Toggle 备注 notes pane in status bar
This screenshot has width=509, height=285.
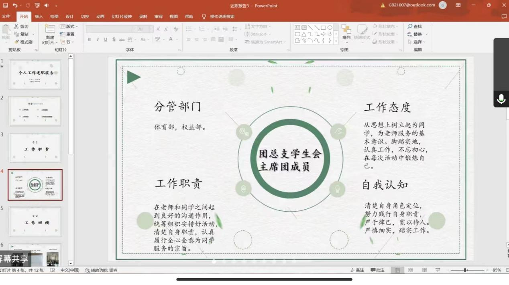(357, 270)
